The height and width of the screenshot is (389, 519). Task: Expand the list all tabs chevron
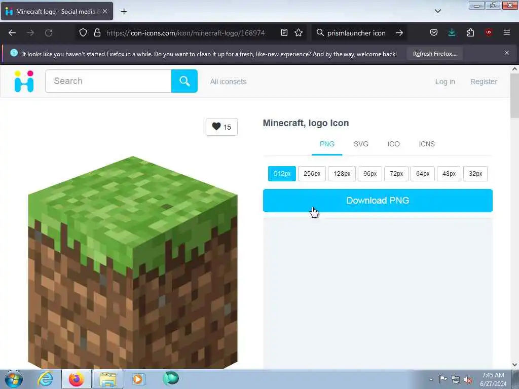[x=437, y=11]
